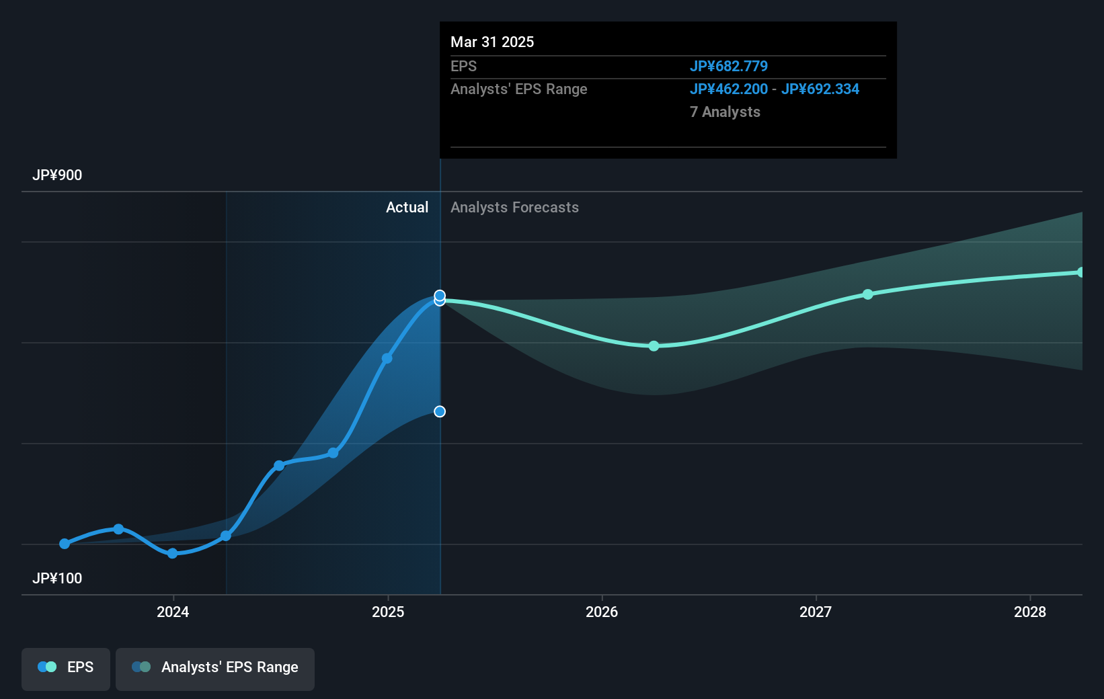Select the lower analyst range point at Mar 2025

tap(440, 411)
